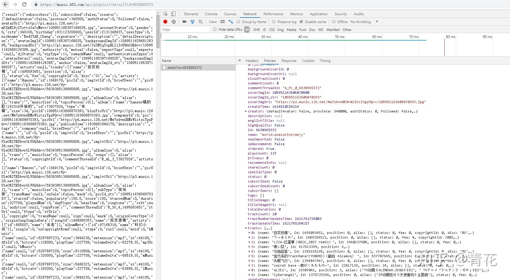Click the coverImgUrl link value

coord(350,102)
